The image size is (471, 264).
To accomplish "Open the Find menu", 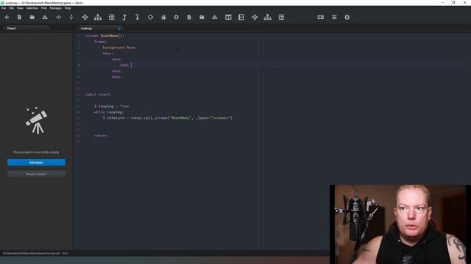I will [44, 8].
